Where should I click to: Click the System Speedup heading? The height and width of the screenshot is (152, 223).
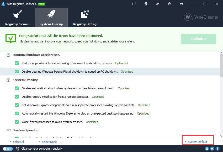26,130
